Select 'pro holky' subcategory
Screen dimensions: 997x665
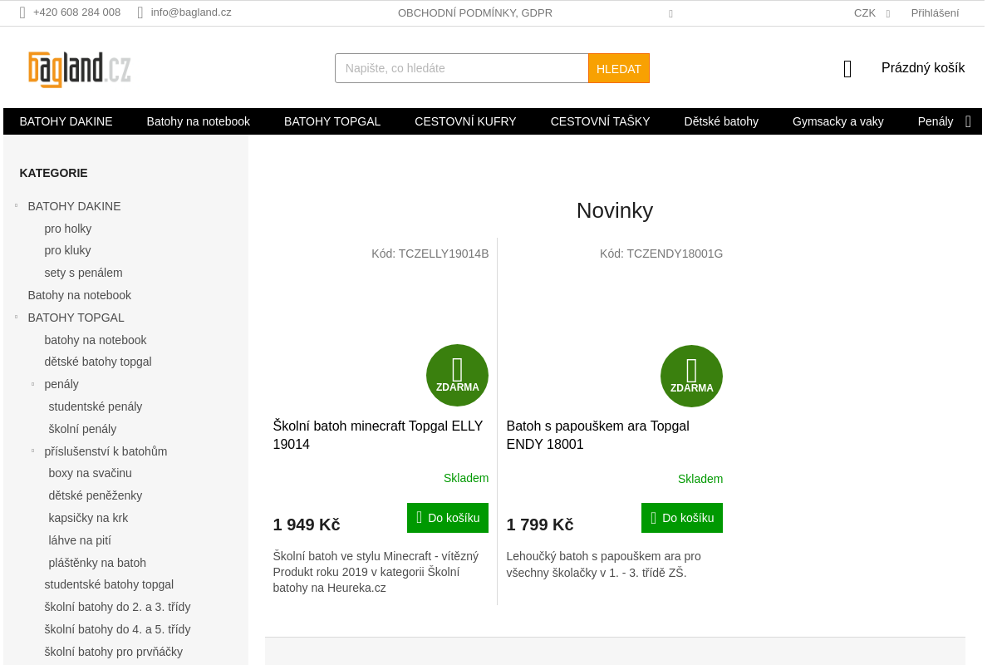point(68,229)
